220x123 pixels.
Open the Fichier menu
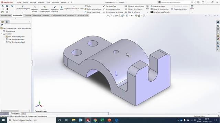coord(19,2)
